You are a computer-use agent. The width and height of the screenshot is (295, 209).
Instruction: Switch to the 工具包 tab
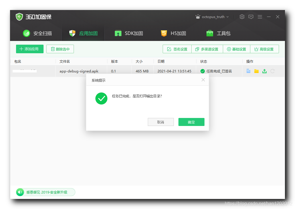219,33
